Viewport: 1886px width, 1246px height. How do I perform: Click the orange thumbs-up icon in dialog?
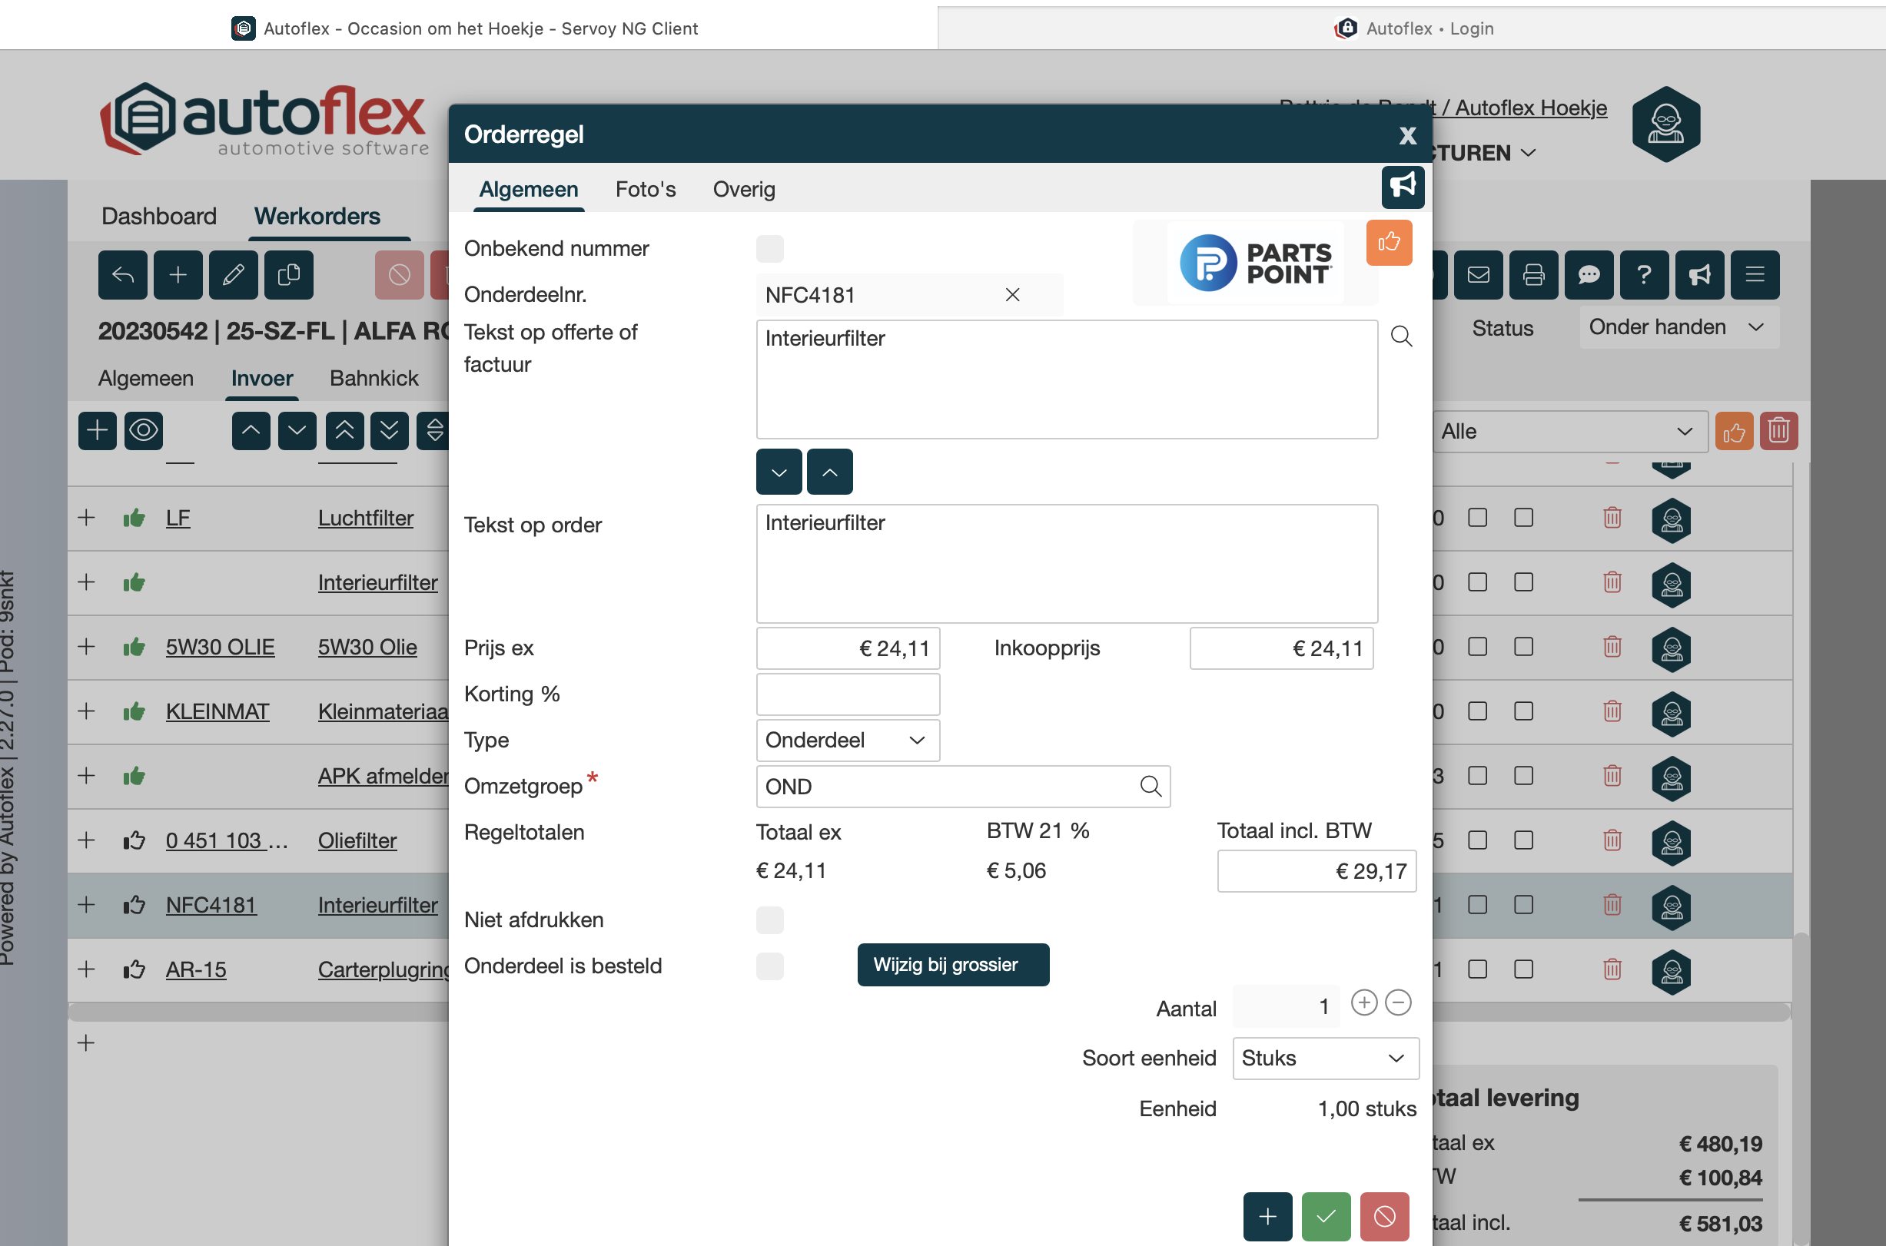pyautogui.click(x=1389, y=243)
